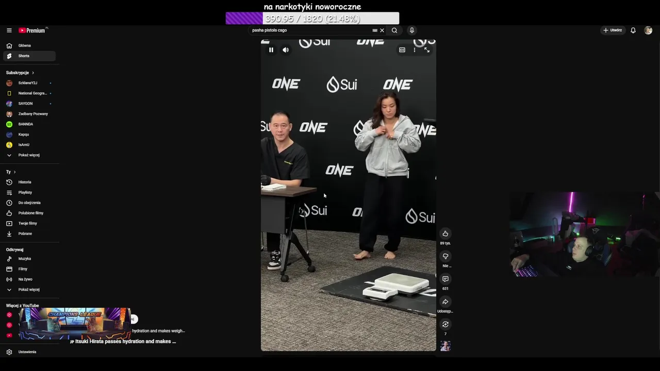Clear the search query with X
The width and height of the screenshot is (660, 371).
[x=382, y=30]
